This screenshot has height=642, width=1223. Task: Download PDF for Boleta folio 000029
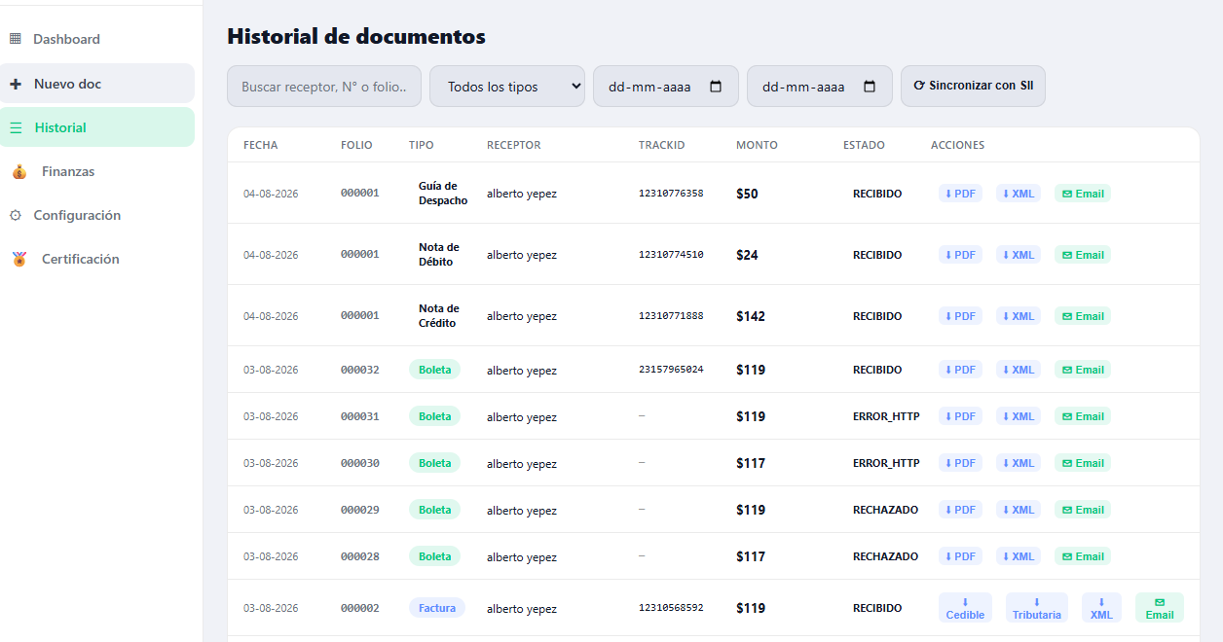click(960, 510)
